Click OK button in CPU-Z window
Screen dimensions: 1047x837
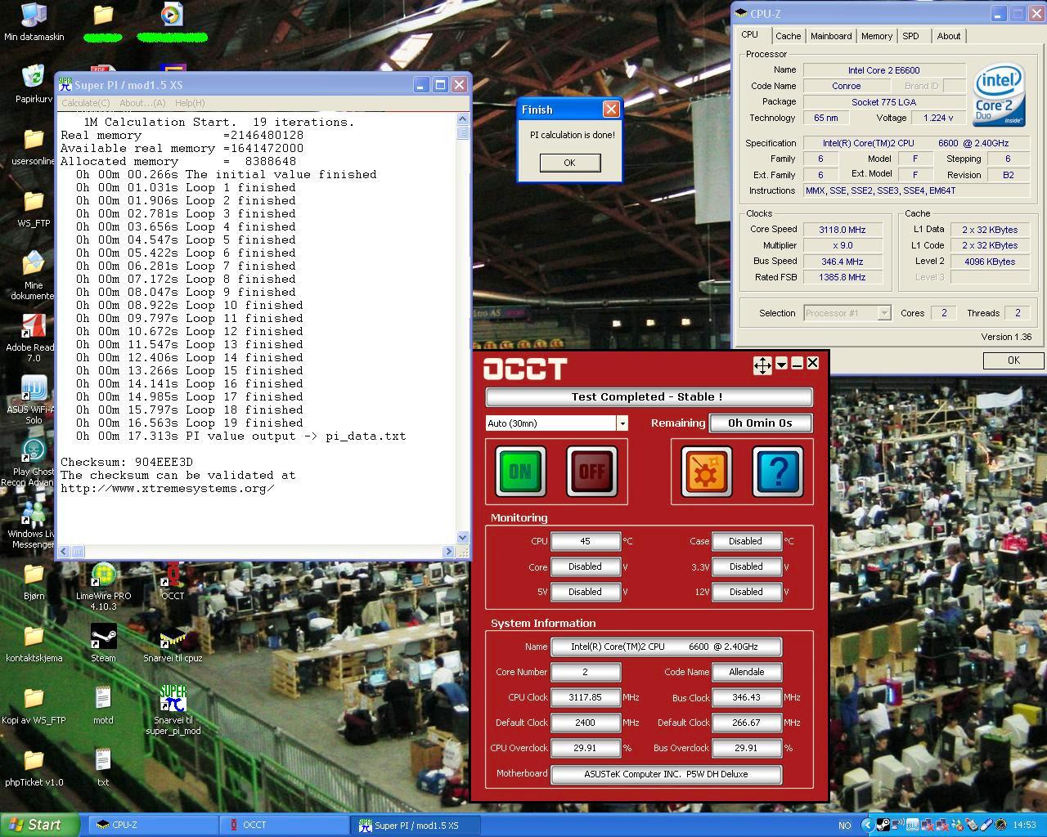(x=1013, y=360)
